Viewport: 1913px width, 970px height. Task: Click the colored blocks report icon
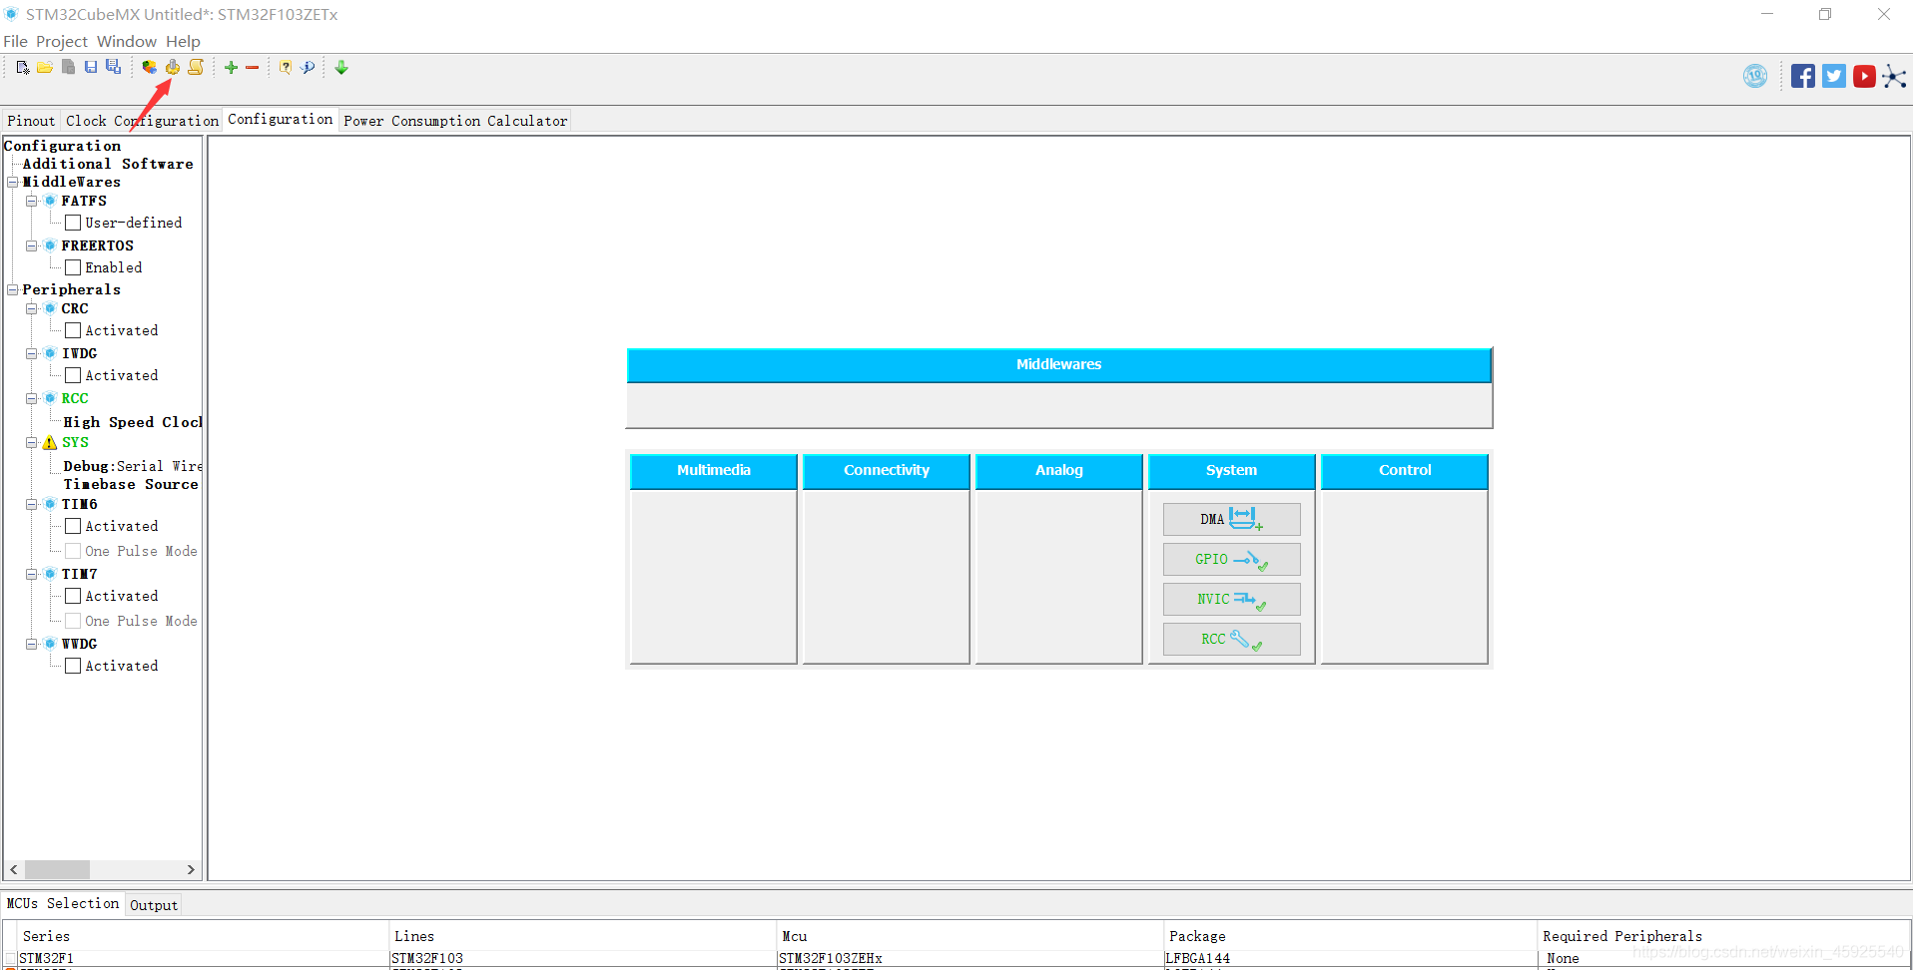[x=149, y=67]
